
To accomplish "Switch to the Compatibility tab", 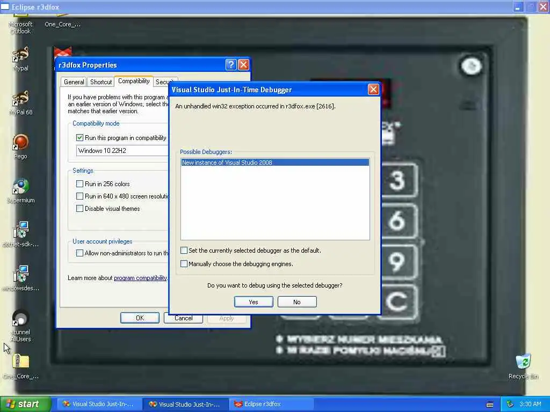I will tap(134, 81).
